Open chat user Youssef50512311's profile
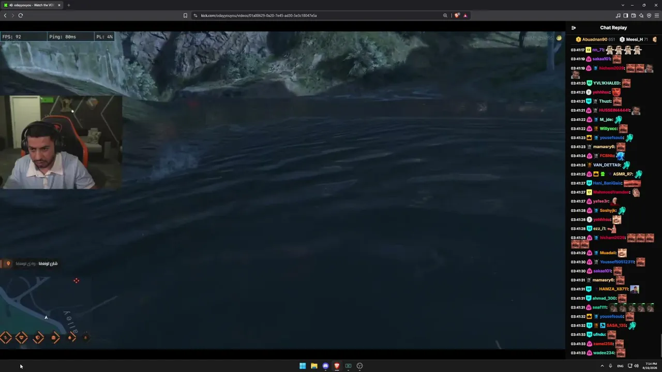This screenshot has width=662, height=372. coord(617,262)
